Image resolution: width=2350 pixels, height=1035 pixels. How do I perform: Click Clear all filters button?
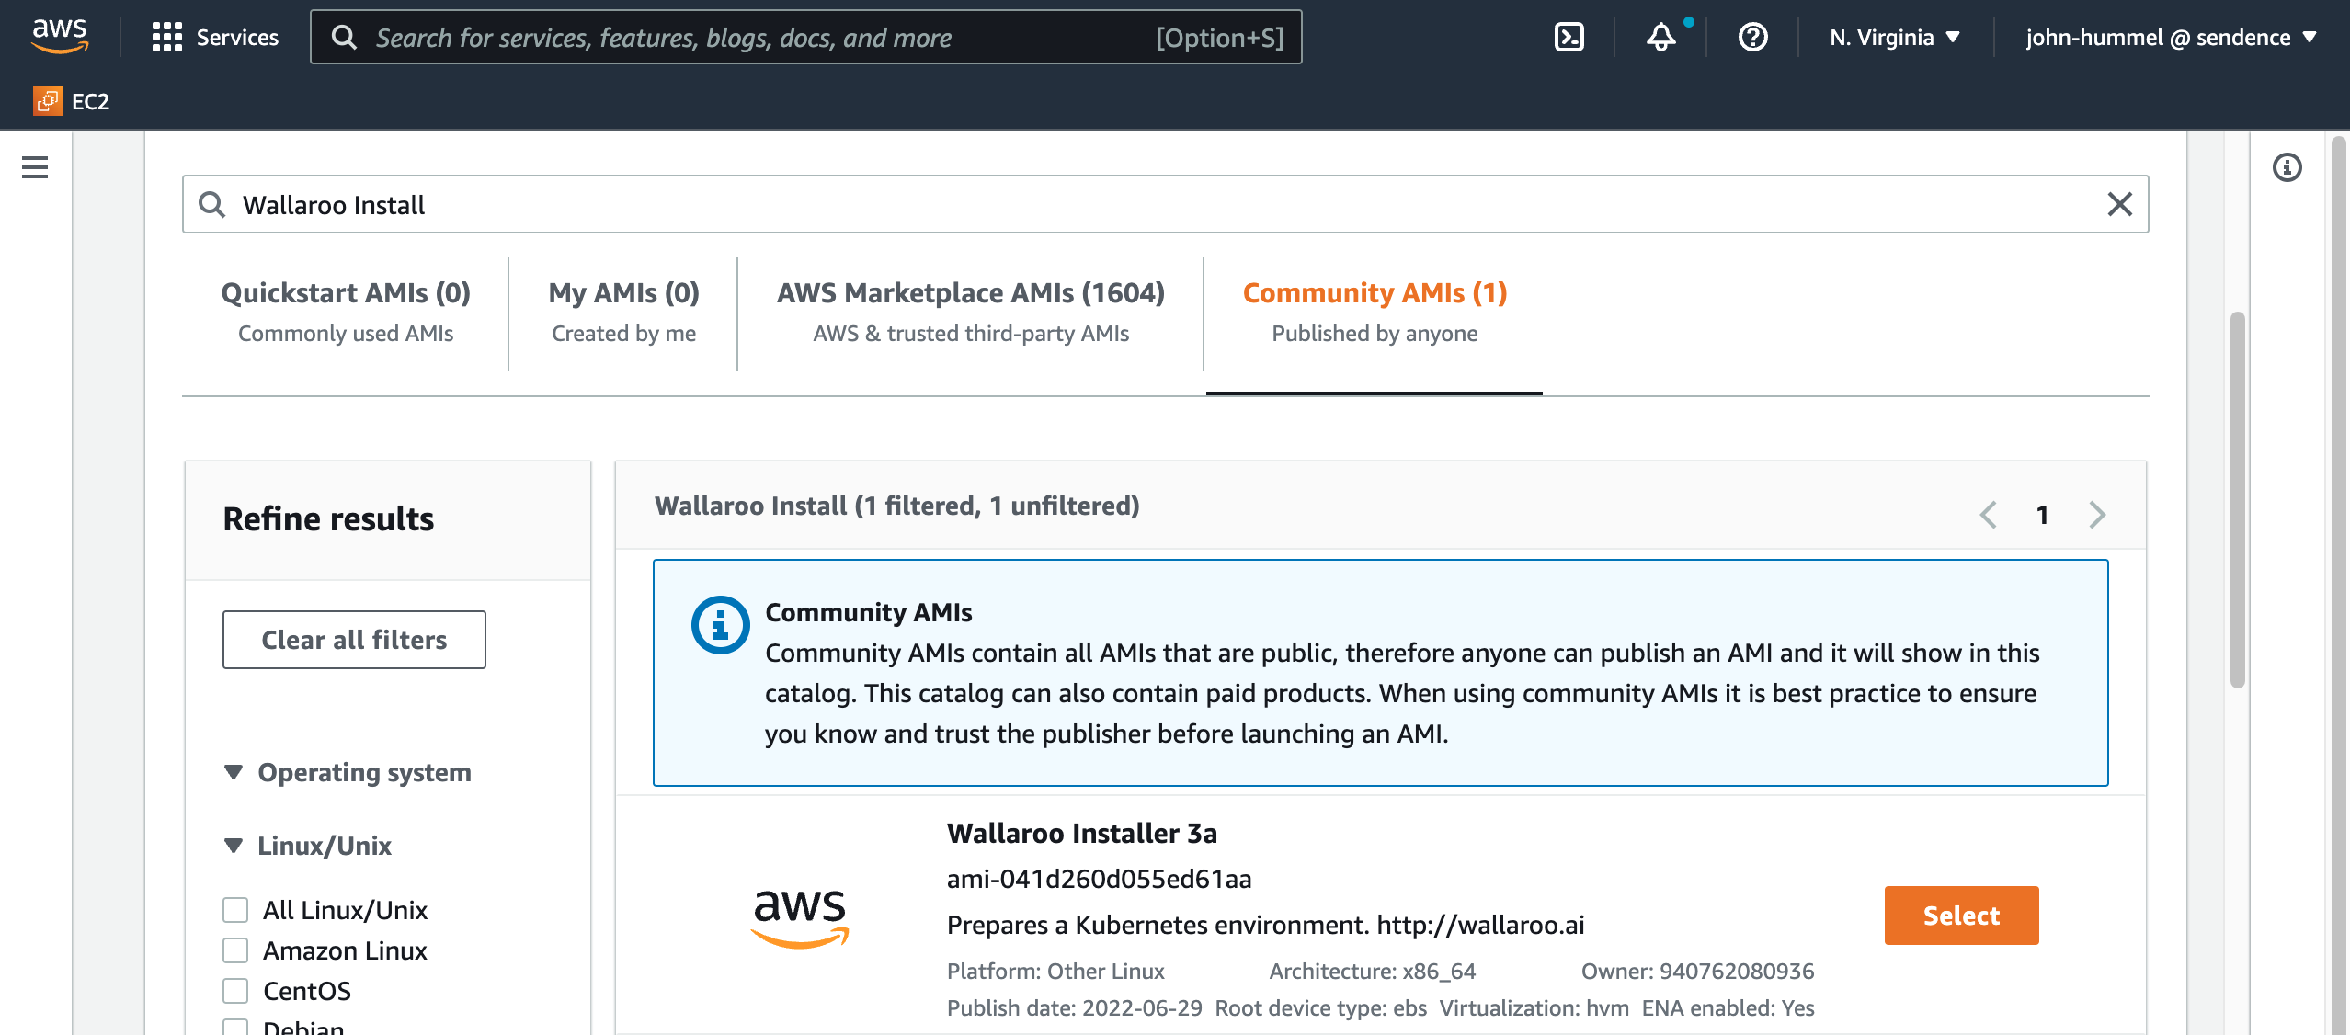coord(352,640)
